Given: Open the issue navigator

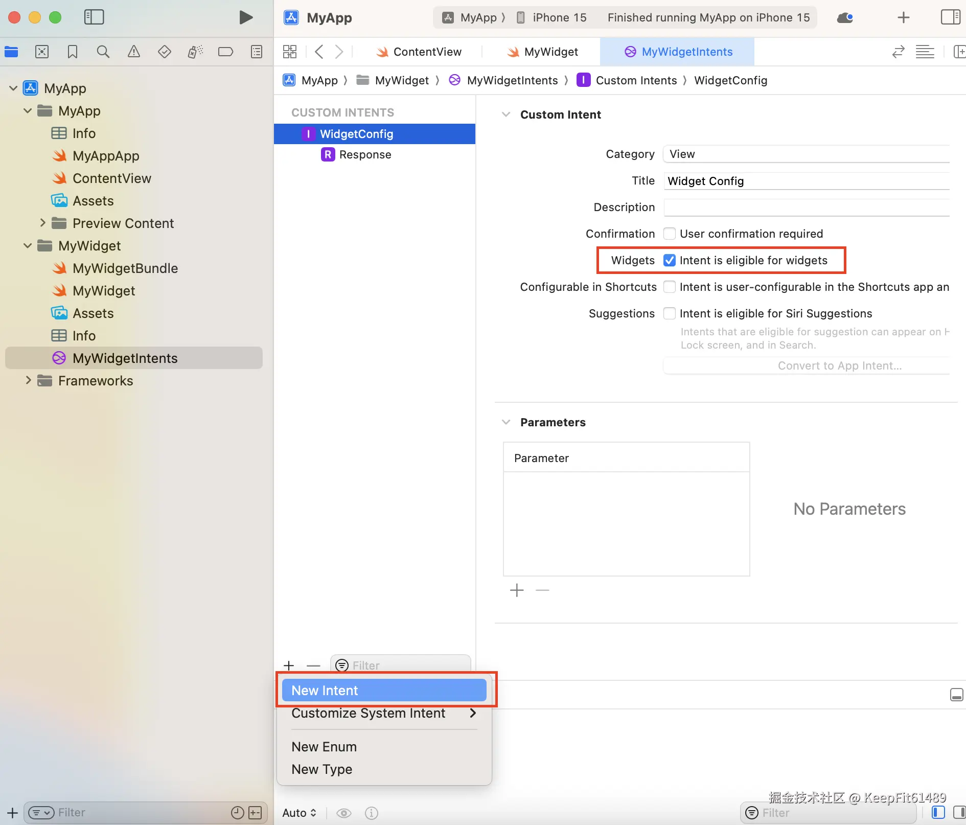Looking at the screenshot, I should click(134, 52).
